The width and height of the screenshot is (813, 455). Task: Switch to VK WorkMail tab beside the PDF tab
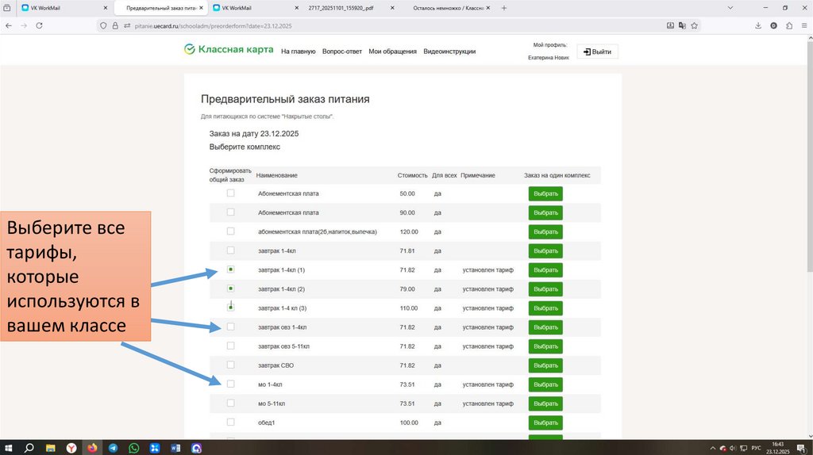tap(256, 8)
